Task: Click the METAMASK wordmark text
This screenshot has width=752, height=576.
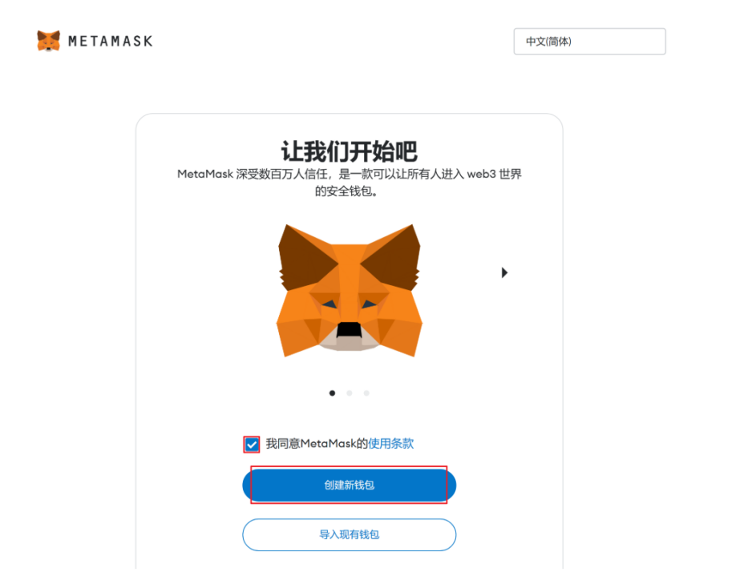Action: (111, 41)
